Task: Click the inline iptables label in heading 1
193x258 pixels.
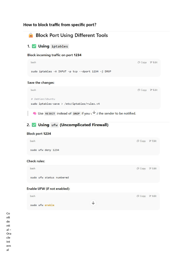Action: (x=60, y=46)
